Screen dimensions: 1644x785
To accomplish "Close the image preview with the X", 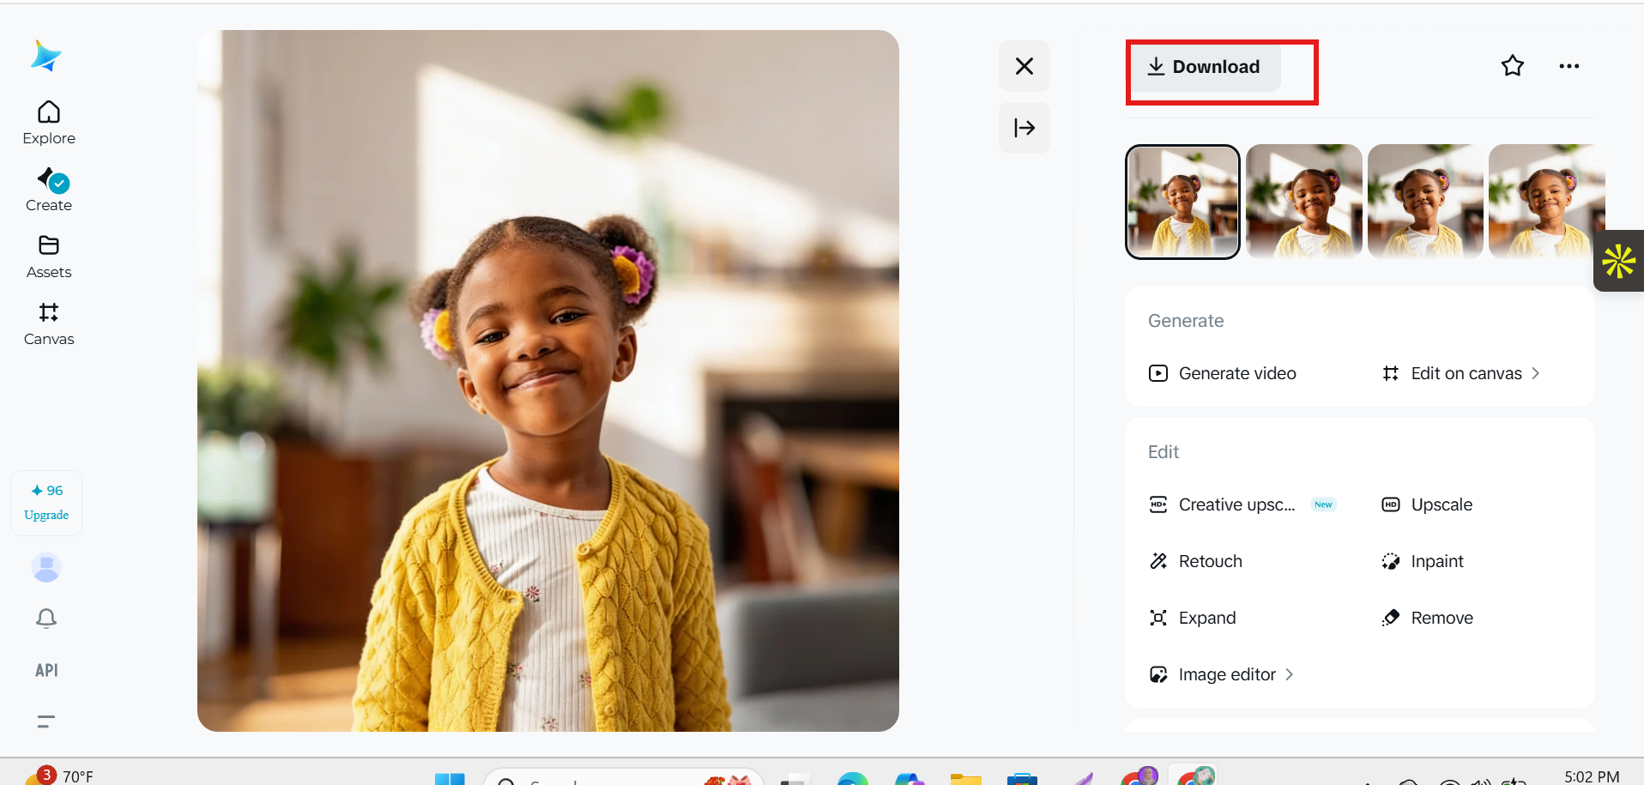I will tap(1024, 66).
